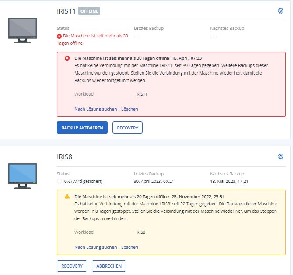Open Nach Lösung suchen in IRIS8 alert
The height and width of the screenshot is (275, 293).
click(x=96, y=247)
